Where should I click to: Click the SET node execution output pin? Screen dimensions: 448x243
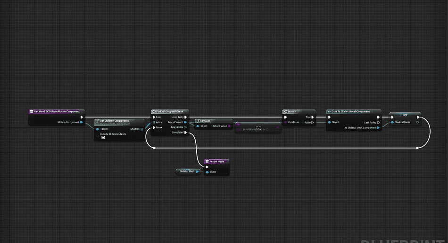[418, 117]
